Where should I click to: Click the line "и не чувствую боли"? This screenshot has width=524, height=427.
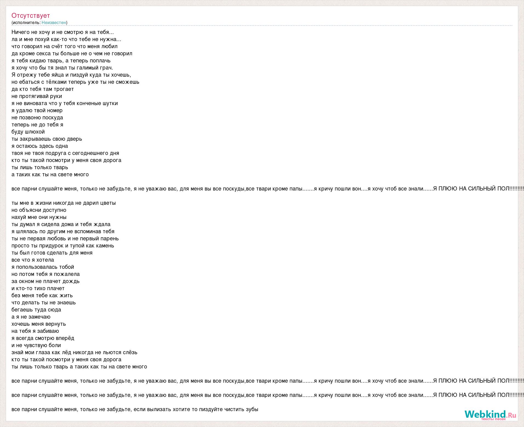click(36, 345)
